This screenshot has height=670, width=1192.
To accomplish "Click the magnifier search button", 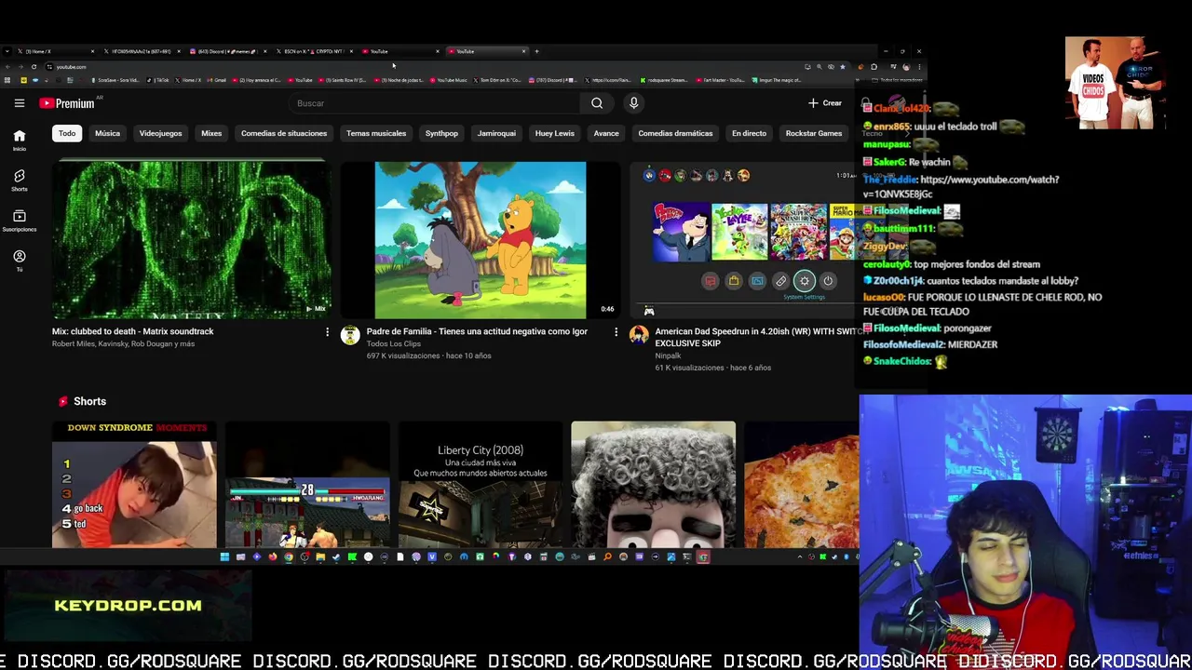I will [x=597, y=103].
